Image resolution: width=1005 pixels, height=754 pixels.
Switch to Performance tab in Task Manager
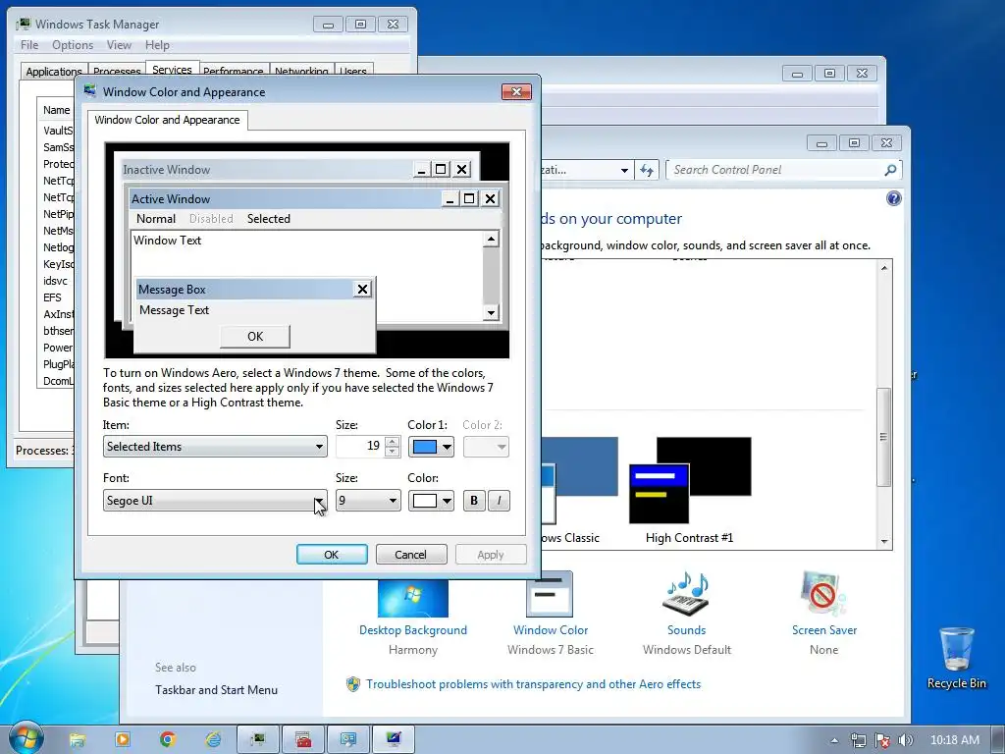(234, 71)
